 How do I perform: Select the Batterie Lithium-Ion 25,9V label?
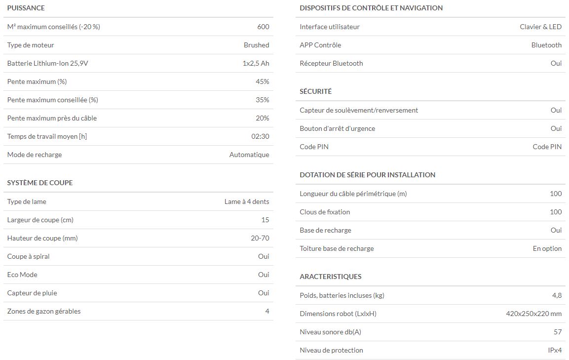click(47, 63)
